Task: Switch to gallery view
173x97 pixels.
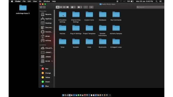Action: pos(68,7)
